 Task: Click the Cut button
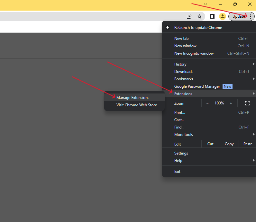[211, 144]
